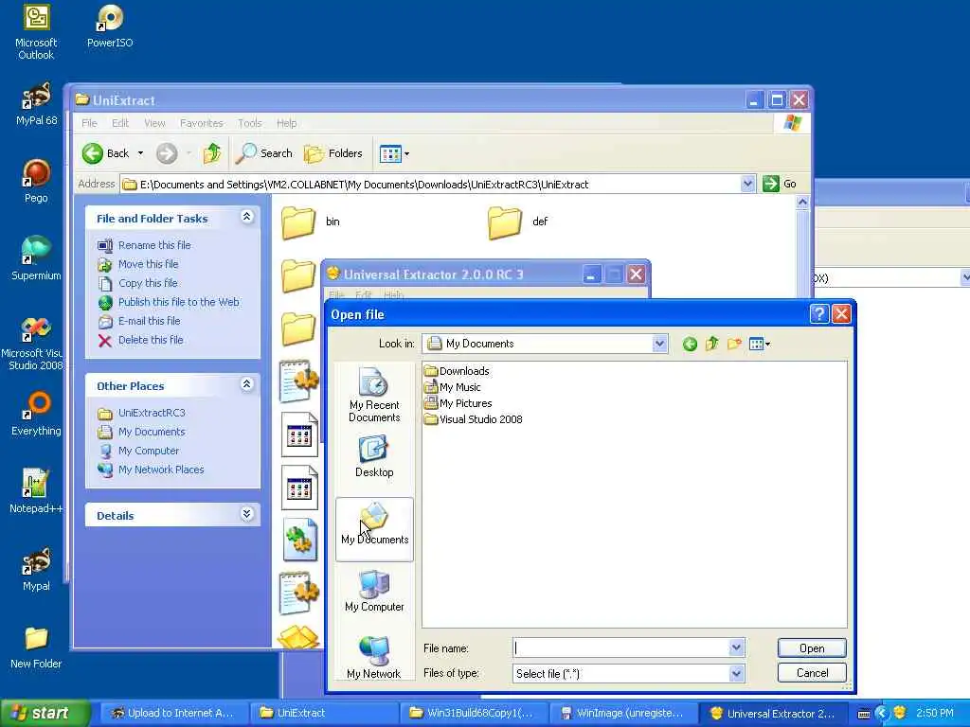970x727 pixels.
Task: Click the Up folder icon in UniExtract toolbar
Action: pyautogui.click(x=212, y=153)
